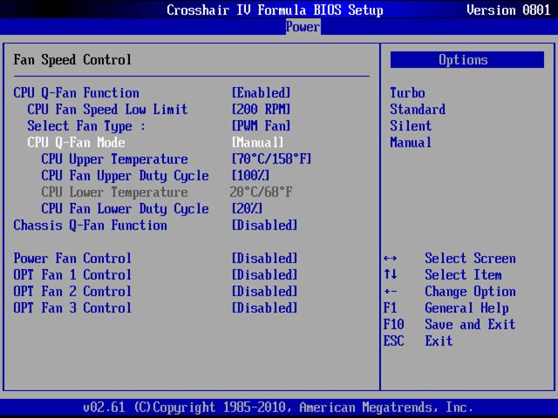Click the American Megatrends copyright line
Screen dimensions: 558x418
(278, 408)
